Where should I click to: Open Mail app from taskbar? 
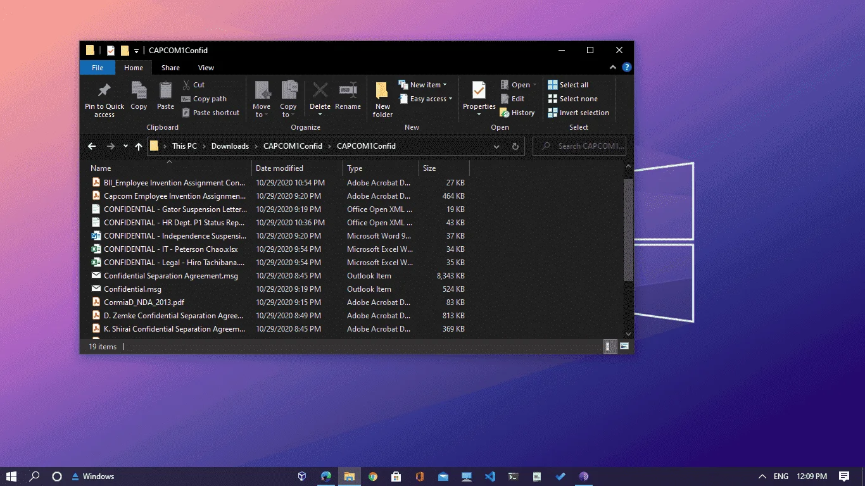click(x=443, y=477)
